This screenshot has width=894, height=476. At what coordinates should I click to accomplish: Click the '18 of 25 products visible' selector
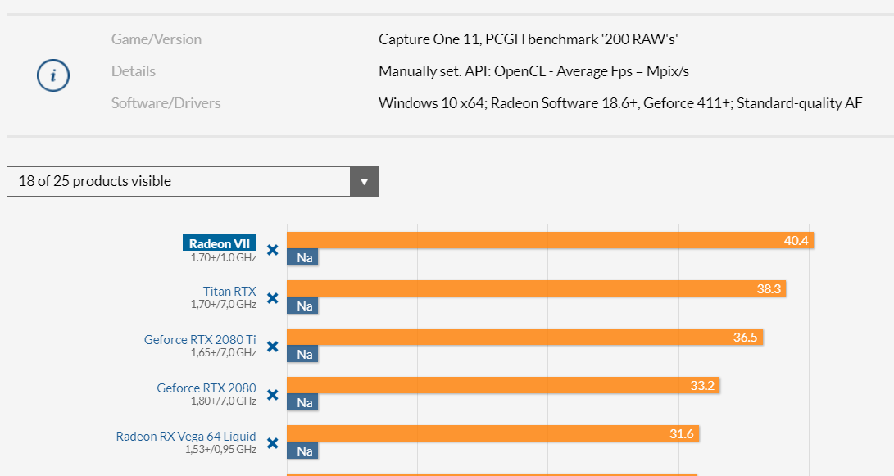[179, 181]
